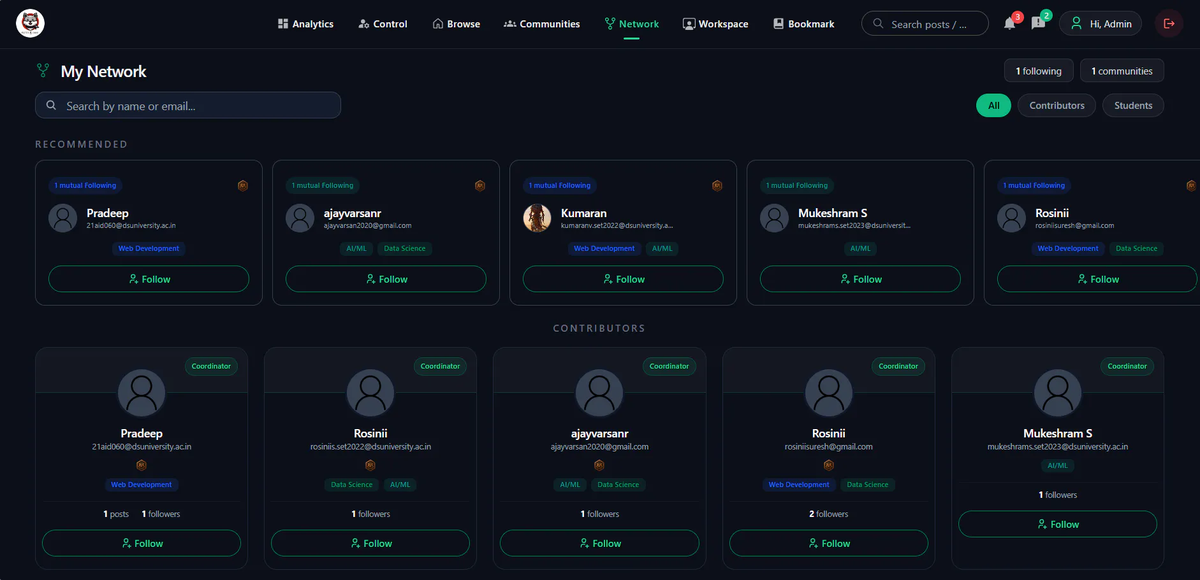Open the notifications bell icon

coord(1009,24)
